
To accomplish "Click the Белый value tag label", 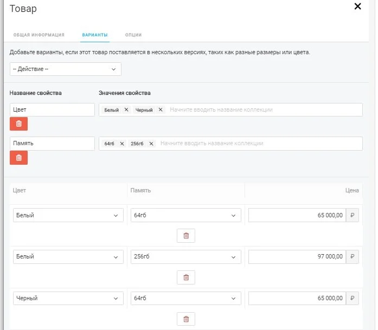I will tap(111, 110).
